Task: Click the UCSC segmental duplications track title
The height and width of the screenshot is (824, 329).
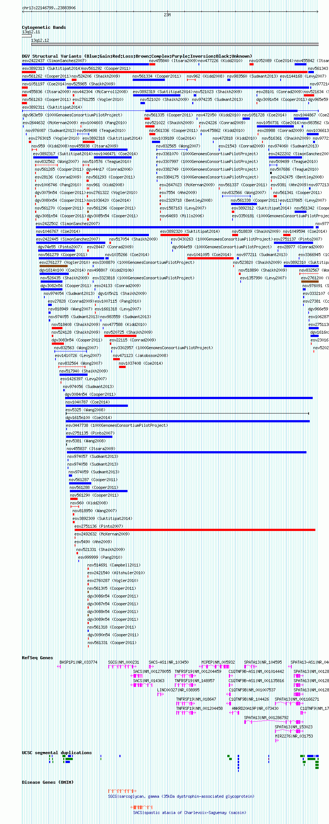Action: click(57, 753)
